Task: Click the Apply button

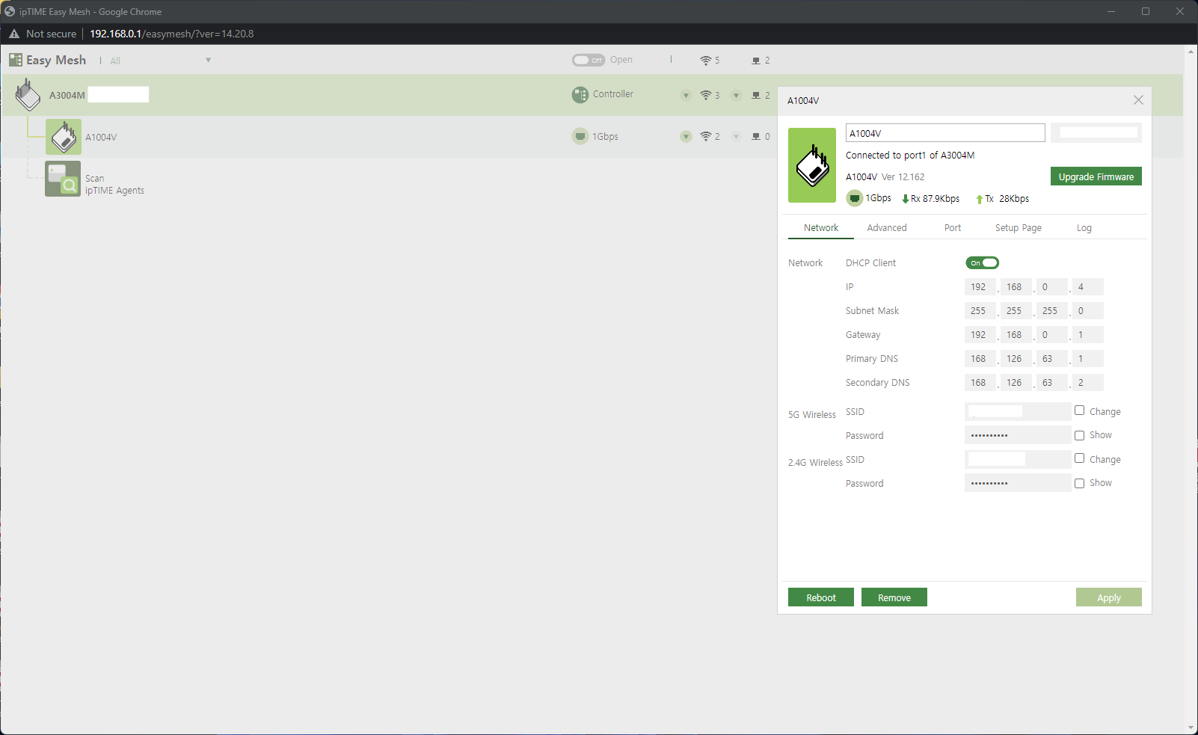Action: pyautogui.click(x=1109, y=597)
